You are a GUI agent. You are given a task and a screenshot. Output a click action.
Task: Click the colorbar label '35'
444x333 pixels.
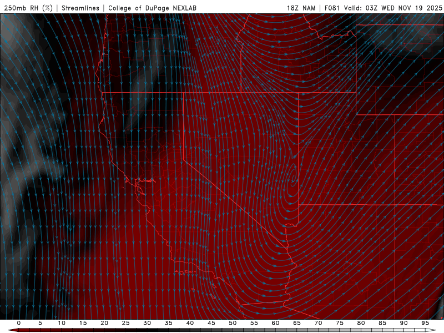(x=169, y=323)
